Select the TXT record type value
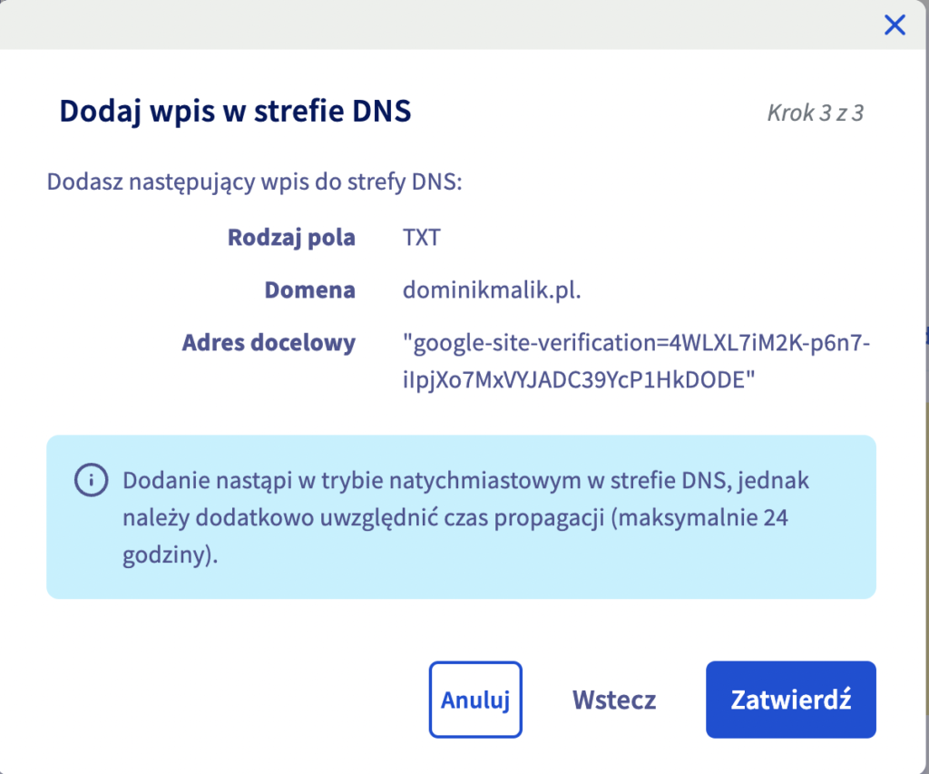 point(421,239)
